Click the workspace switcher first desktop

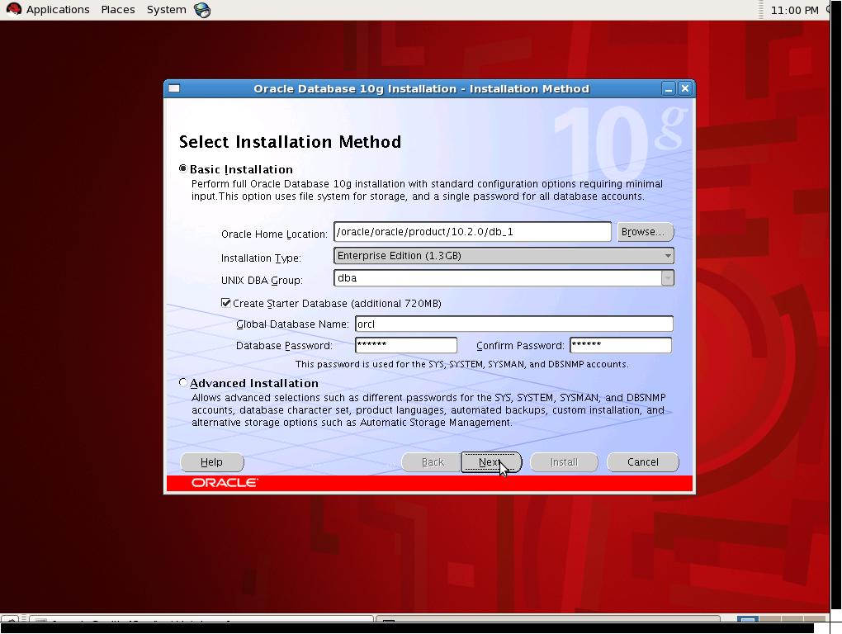click(747, 619)
